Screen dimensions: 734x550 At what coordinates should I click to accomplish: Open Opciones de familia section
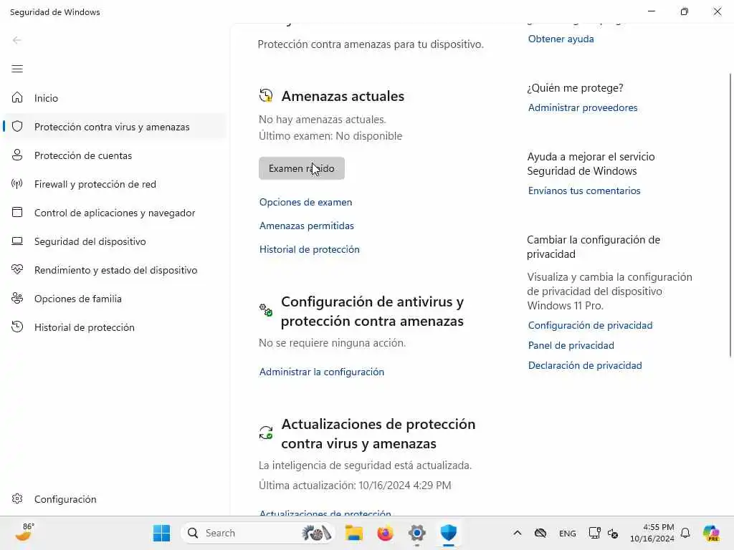click(115, 299)
